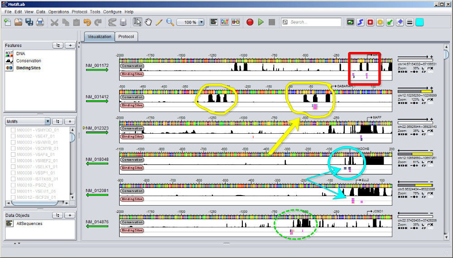
Task: Select the BindingSites feature in Features list
Action: point(28,68)
